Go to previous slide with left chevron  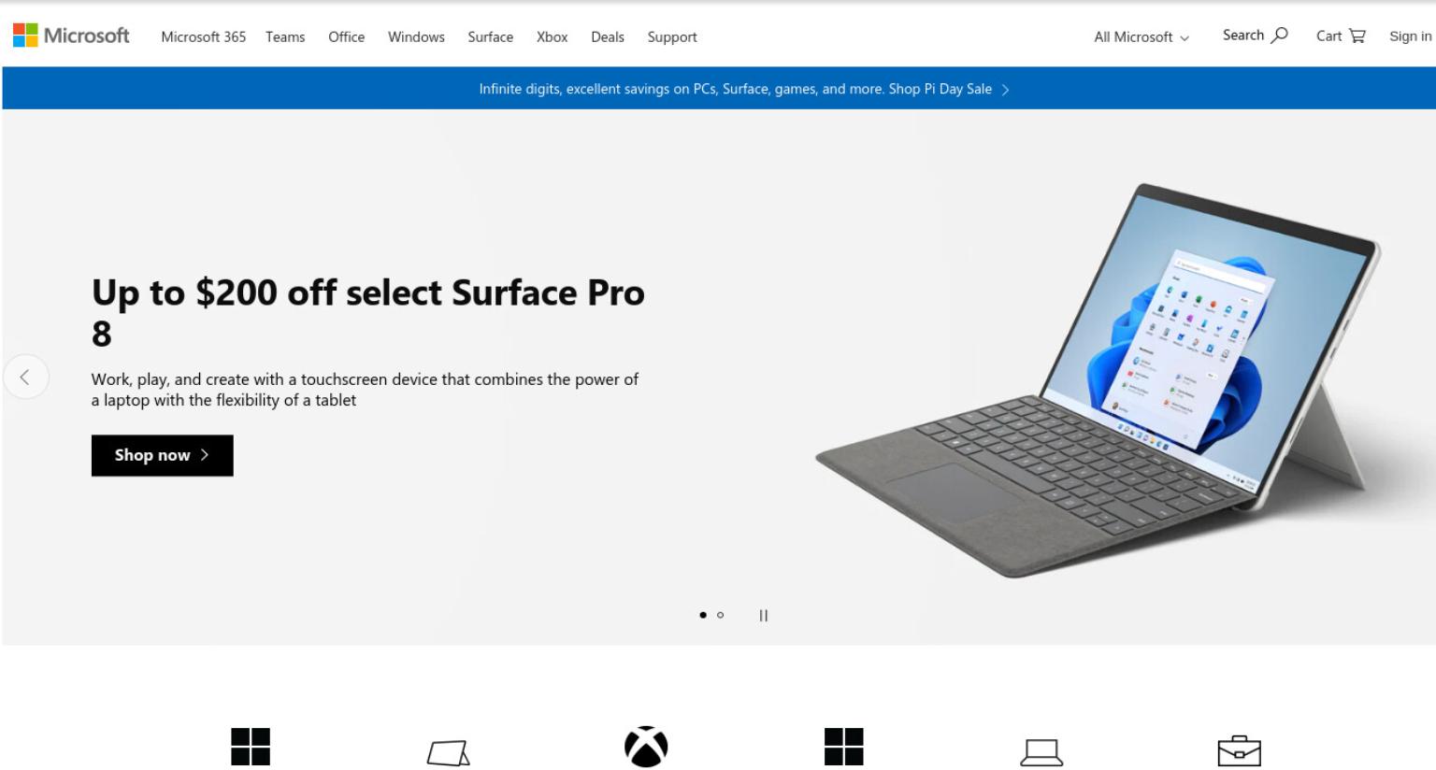(25, 377)
